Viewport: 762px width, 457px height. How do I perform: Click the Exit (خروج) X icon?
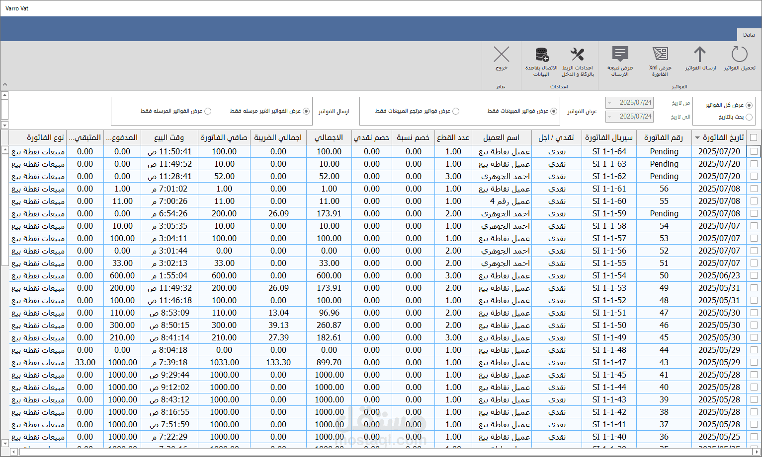tap(502, 54)
